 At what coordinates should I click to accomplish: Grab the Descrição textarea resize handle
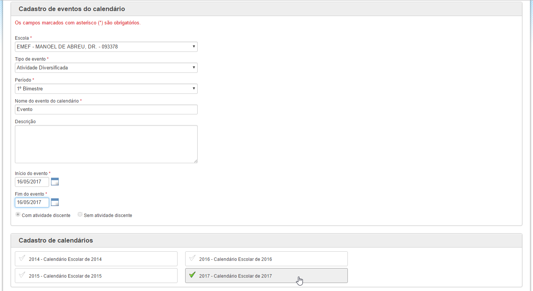[195, 161]
